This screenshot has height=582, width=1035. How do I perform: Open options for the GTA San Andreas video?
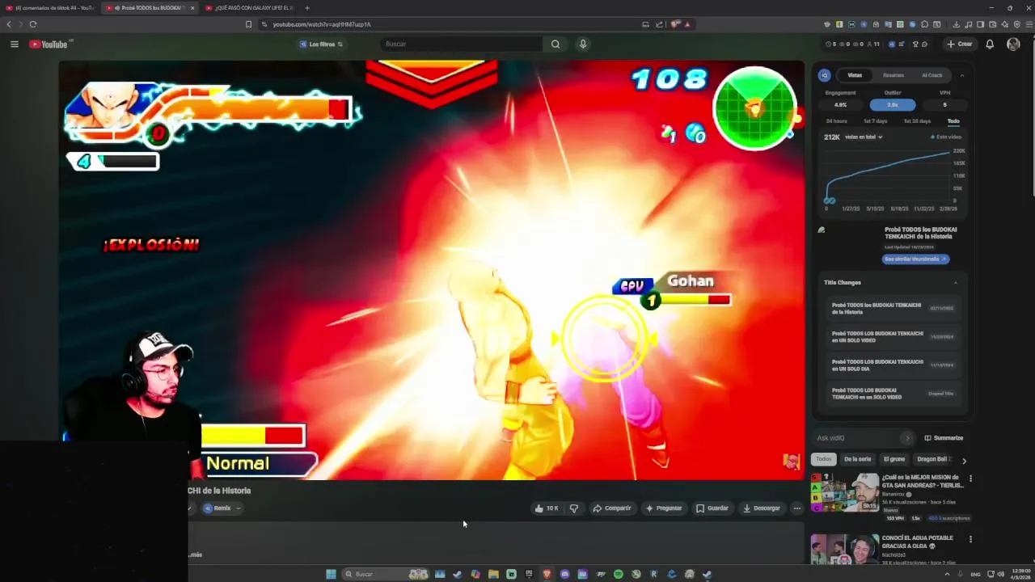970,479
